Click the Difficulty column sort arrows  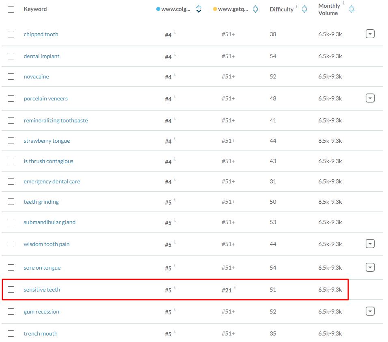[305, 9]
